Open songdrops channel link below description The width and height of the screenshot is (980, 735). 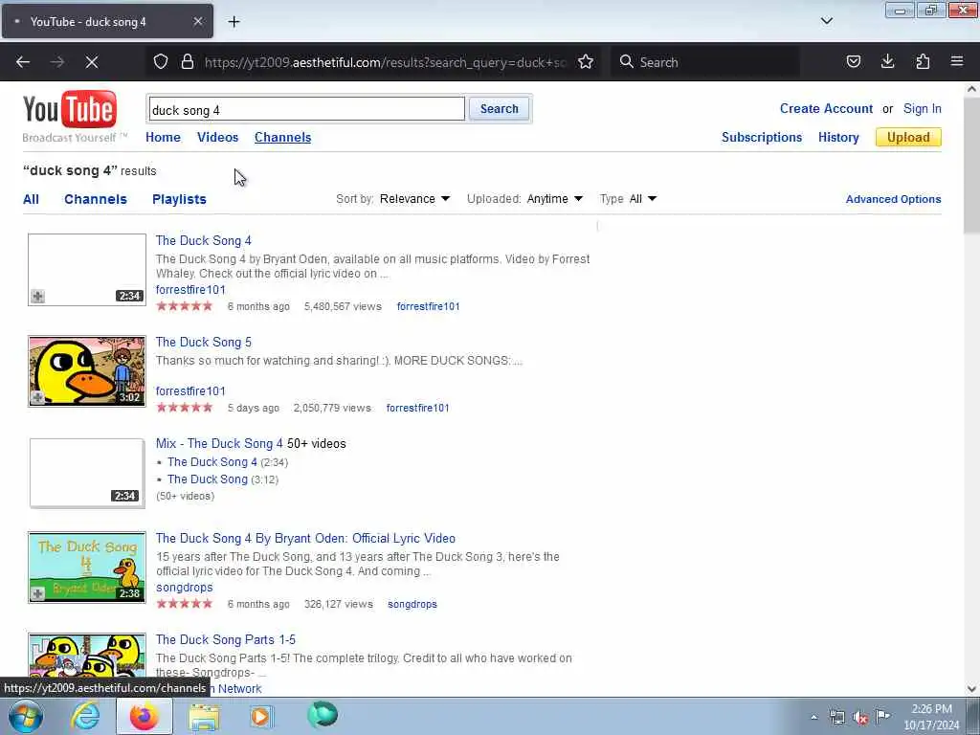[x=185, y=588]
